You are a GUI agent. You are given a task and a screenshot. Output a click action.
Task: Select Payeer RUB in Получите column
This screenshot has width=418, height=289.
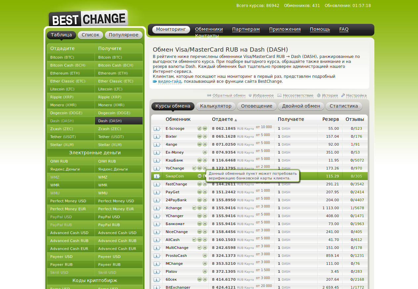[x=119, y=265]
